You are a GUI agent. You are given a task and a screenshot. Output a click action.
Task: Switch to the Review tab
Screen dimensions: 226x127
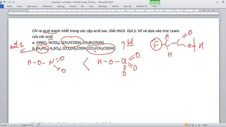pos(73,6)
